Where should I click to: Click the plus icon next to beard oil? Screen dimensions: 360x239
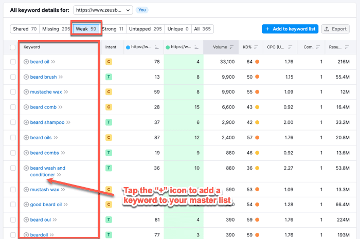pos(26,62)
